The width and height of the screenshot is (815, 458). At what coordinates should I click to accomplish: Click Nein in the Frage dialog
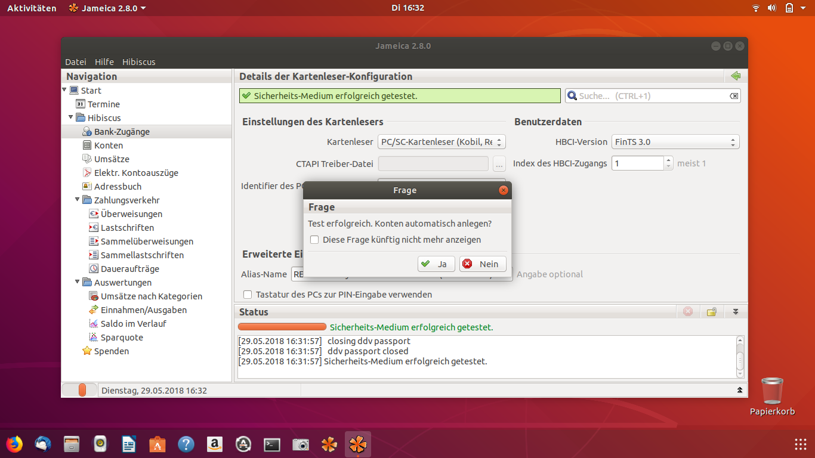483,264
